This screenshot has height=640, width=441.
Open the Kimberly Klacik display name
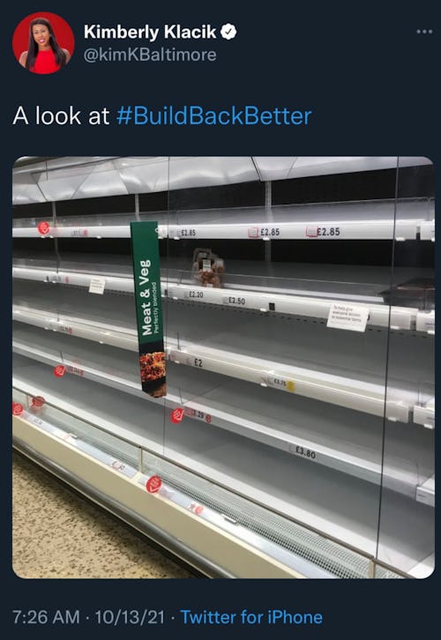(150, 32)
